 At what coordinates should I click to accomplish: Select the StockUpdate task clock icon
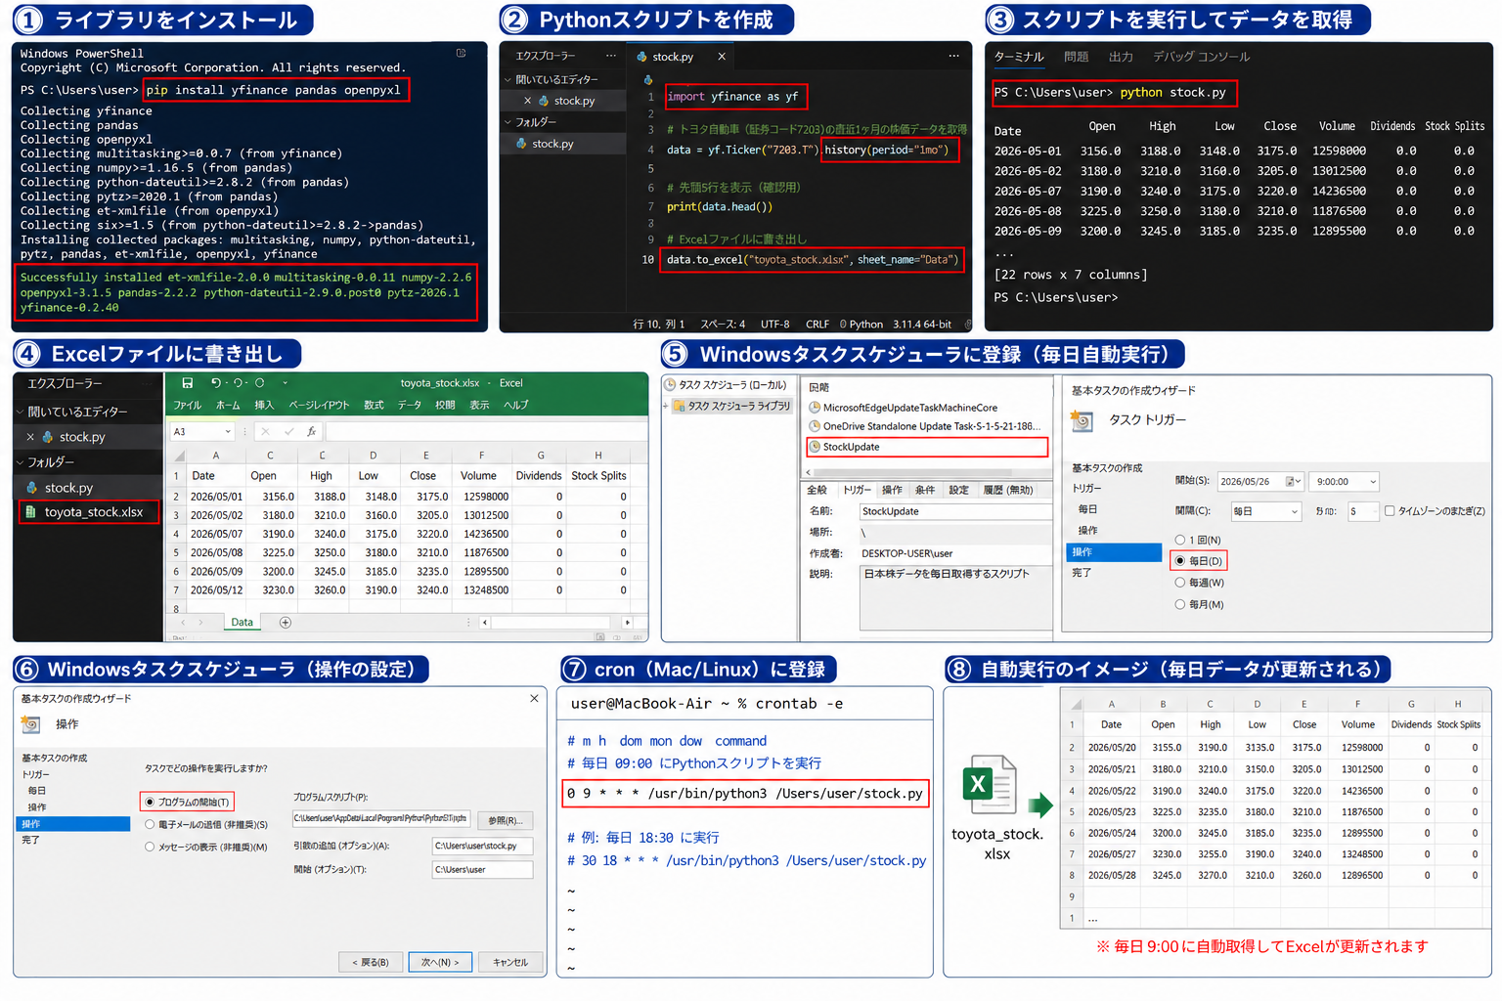click(x=814, y=447)
